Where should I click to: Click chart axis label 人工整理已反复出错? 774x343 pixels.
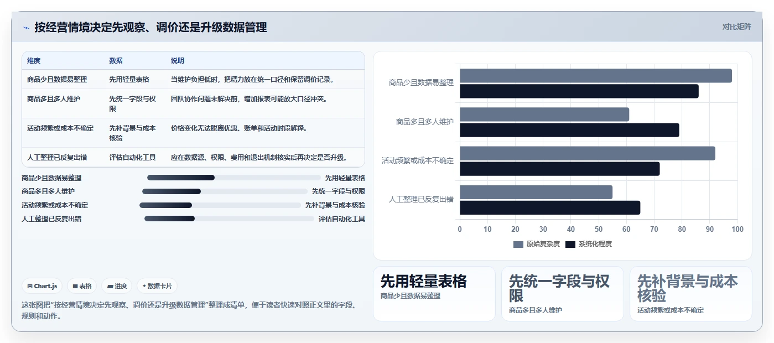(x=422, y=199)
